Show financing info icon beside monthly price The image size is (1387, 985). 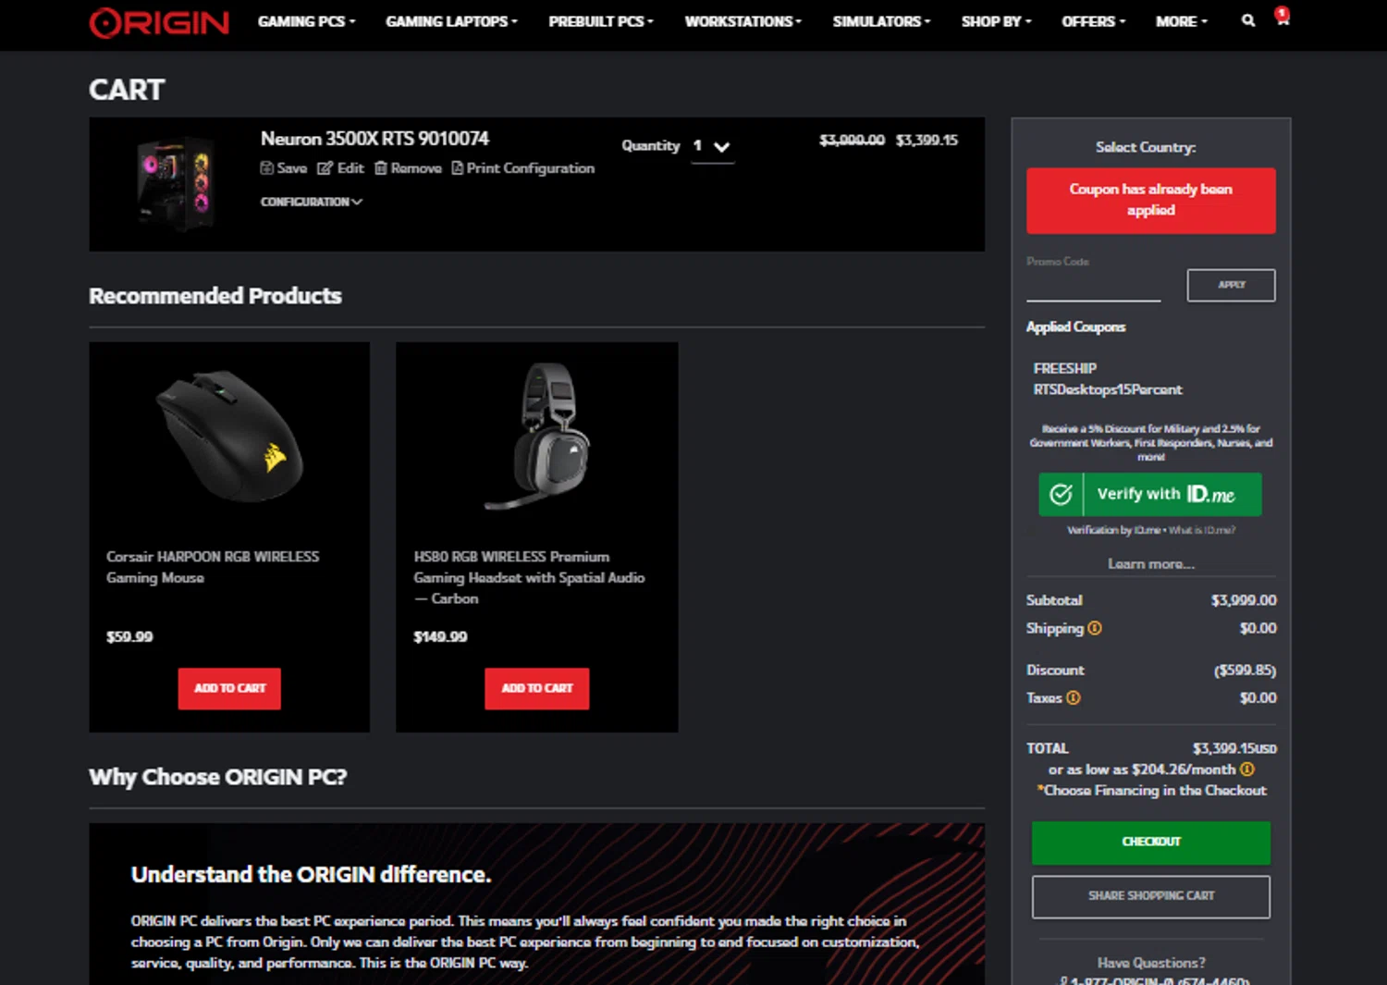tap(1247, 770)
